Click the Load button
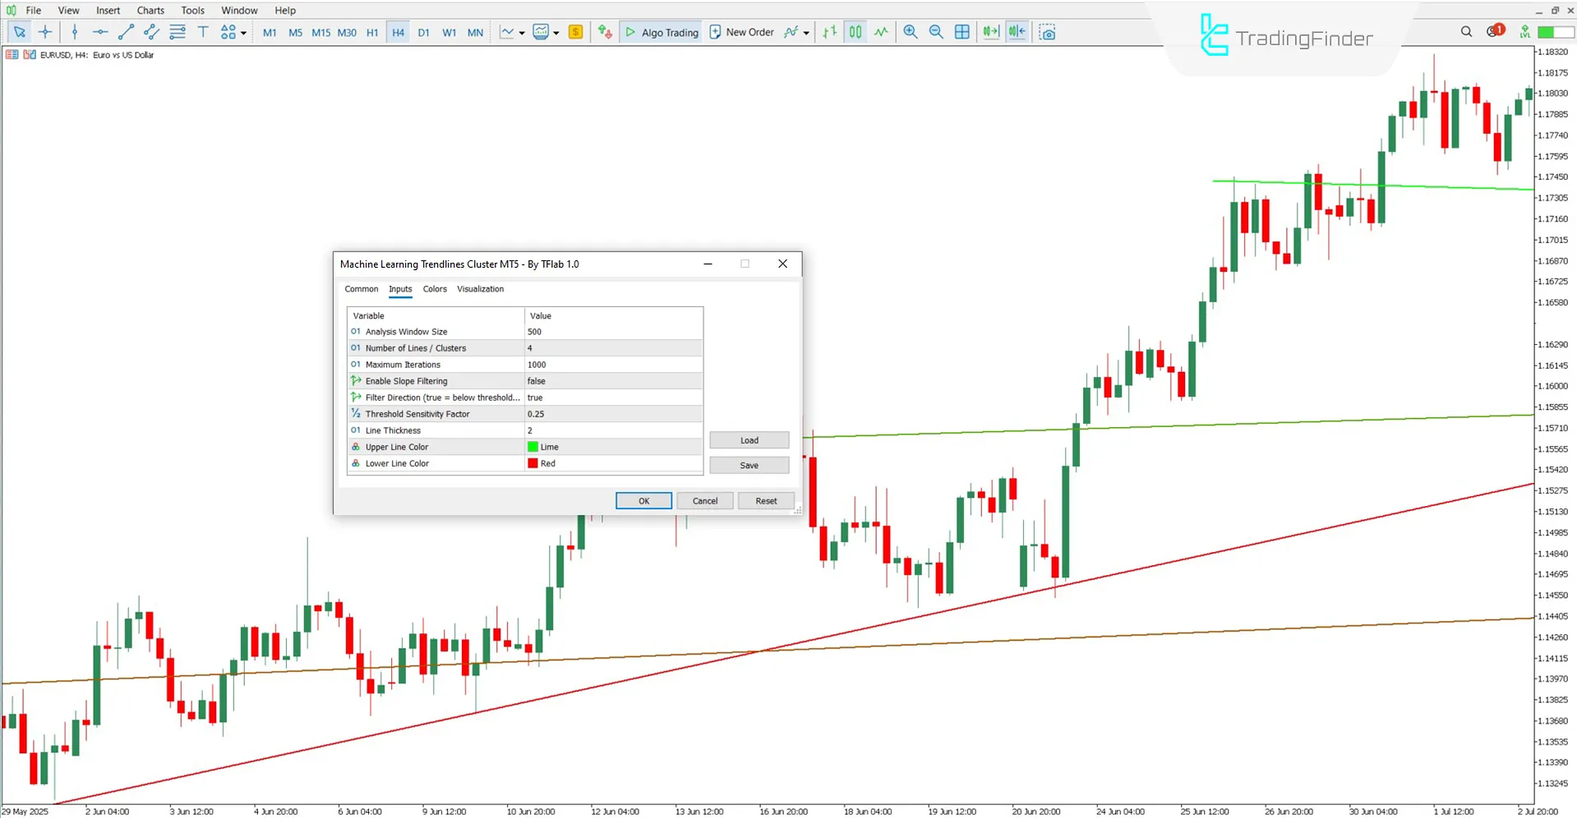Viewport: 1577px width, 818px height. [x=748, y=439]
